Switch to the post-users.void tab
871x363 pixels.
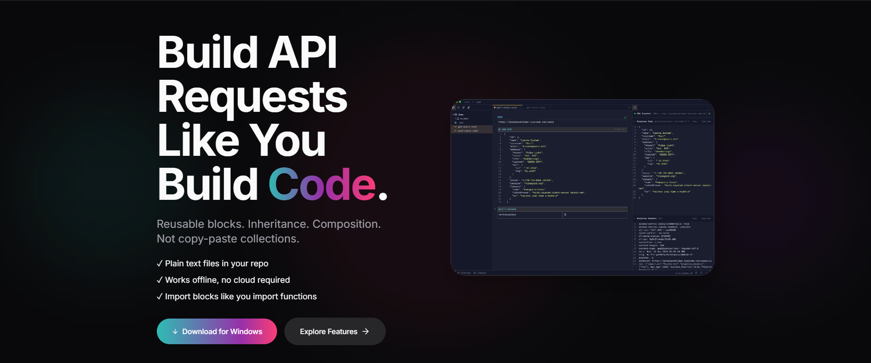(x=506, y=108)
